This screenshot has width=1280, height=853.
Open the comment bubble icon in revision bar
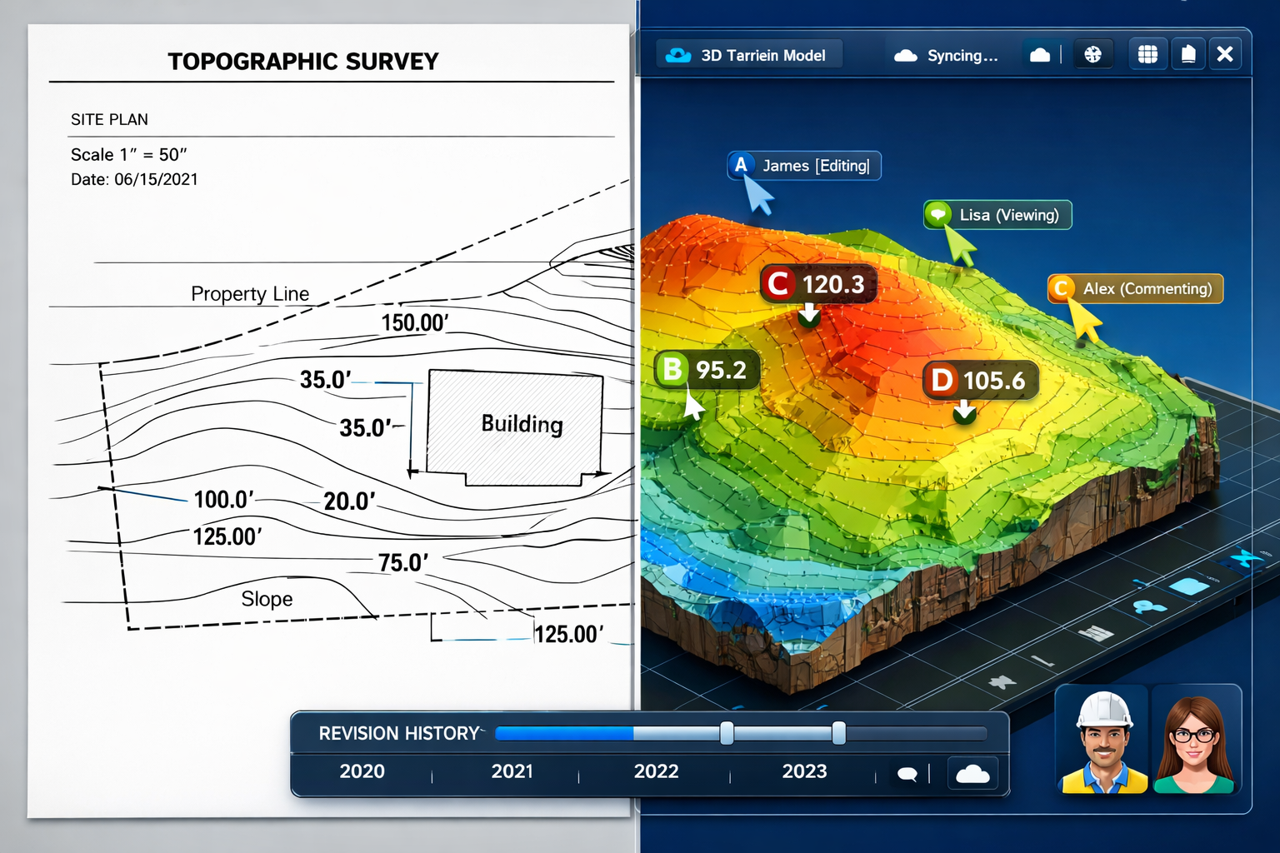(x=908, y=774)
